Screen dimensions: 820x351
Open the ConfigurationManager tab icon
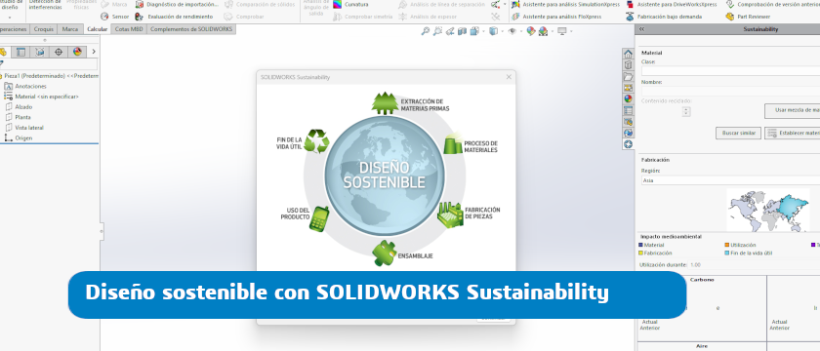coord(39,52)
